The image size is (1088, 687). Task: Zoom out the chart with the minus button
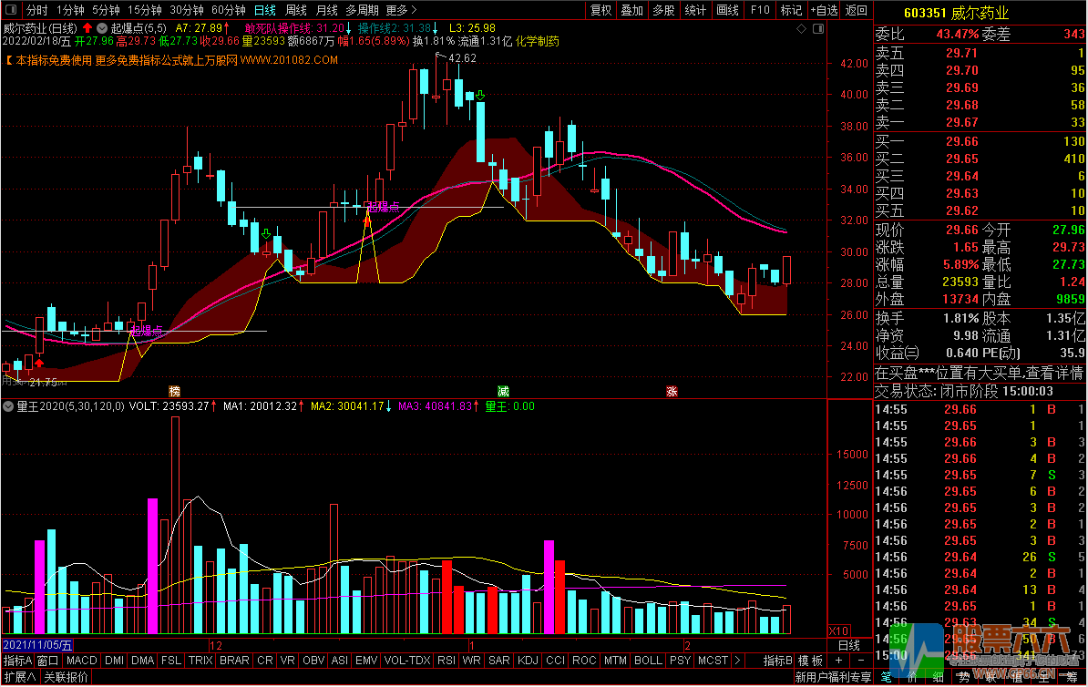(861, 660)
